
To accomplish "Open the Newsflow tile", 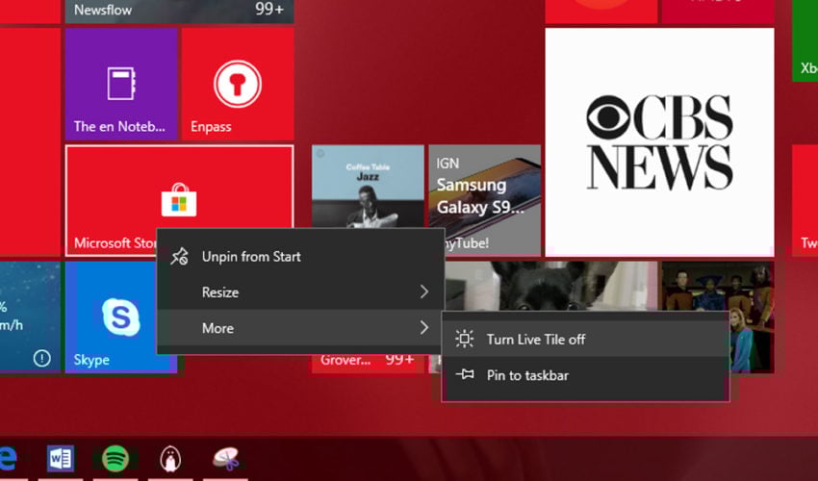I will pos(179,11).
